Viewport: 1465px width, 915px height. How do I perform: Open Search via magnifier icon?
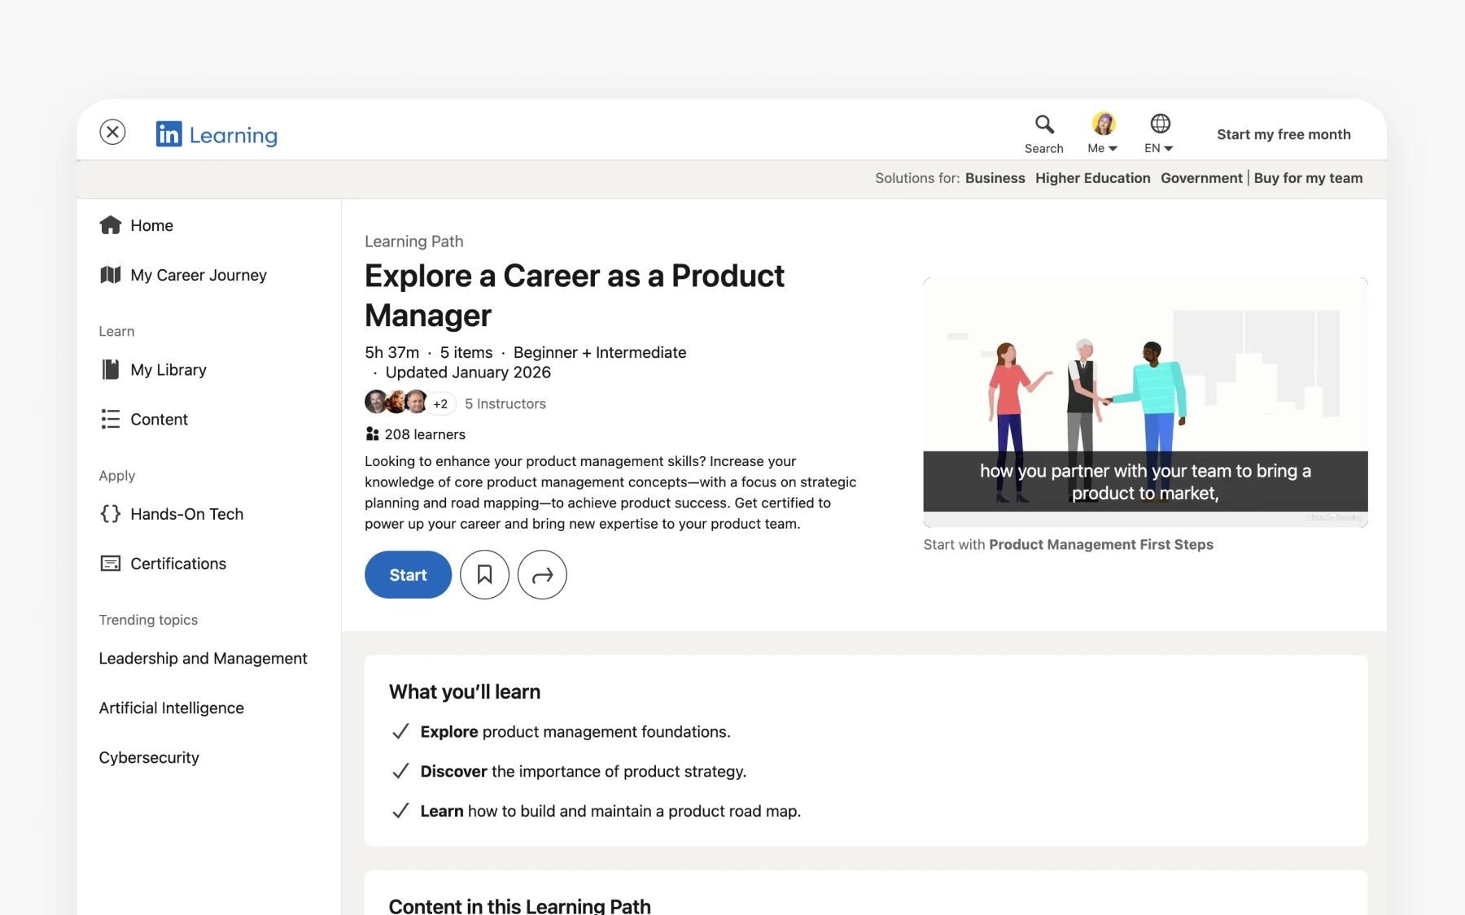click(1044, 124)
